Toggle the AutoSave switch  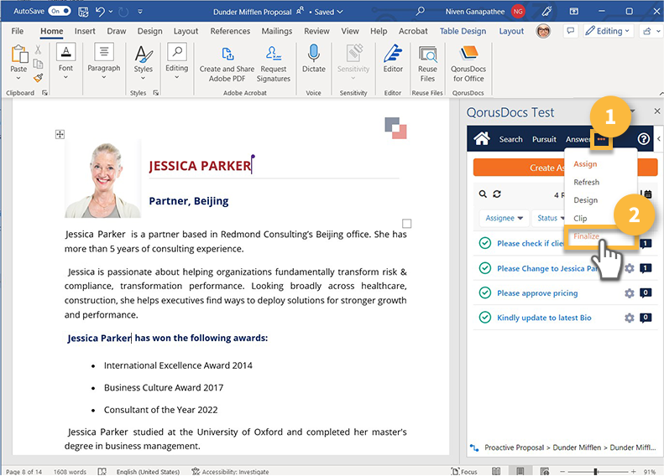coord(60,12)
